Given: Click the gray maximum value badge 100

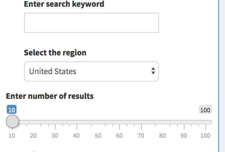Looking at the screenshot, I should click(x=205, y=110).
